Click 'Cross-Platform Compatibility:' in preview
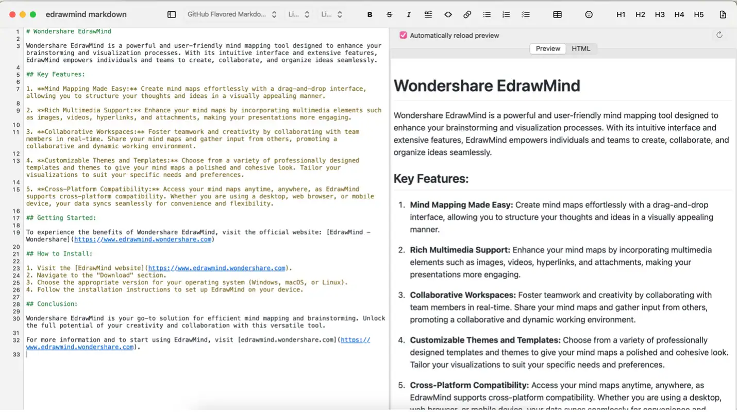Viewport: 737px width, 412px height. 470,385
